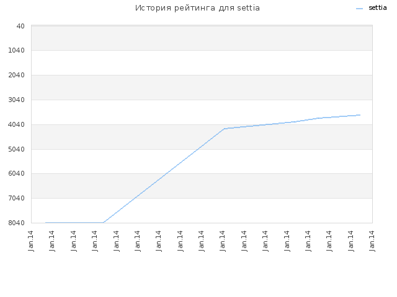This screenshot has height=297, width=397.
Task: Toggle the settia series via legend label
Action: (378, 8)
